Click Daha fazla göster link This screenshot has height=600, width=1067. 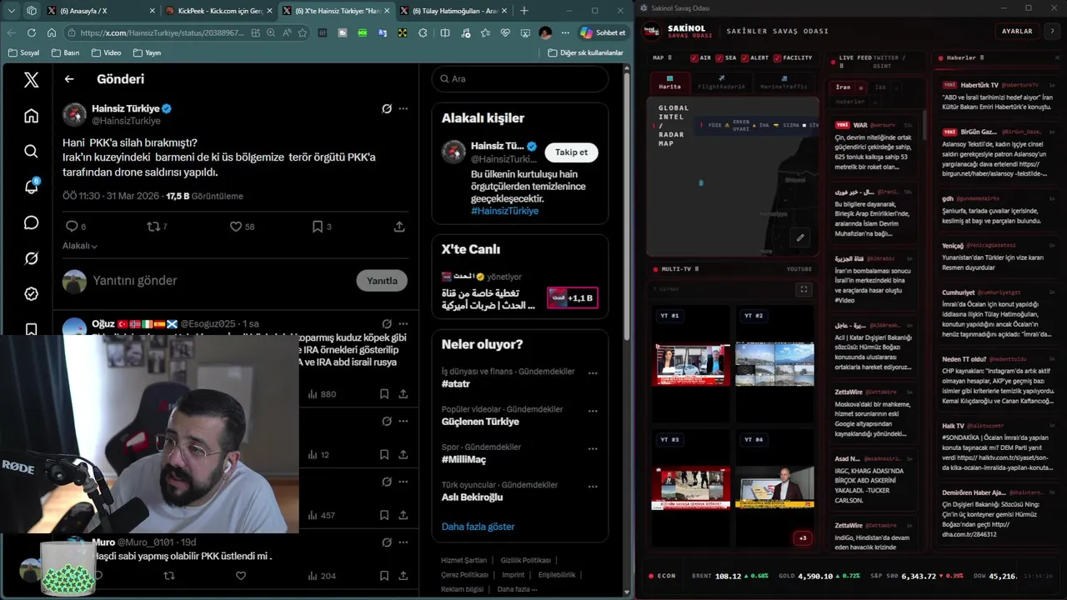[x=478, y=527]
